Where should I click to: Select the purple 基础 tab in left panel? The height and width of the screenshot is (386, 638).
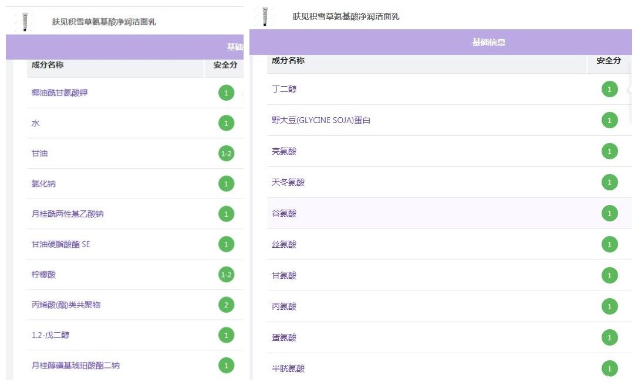tap(235, 47)
